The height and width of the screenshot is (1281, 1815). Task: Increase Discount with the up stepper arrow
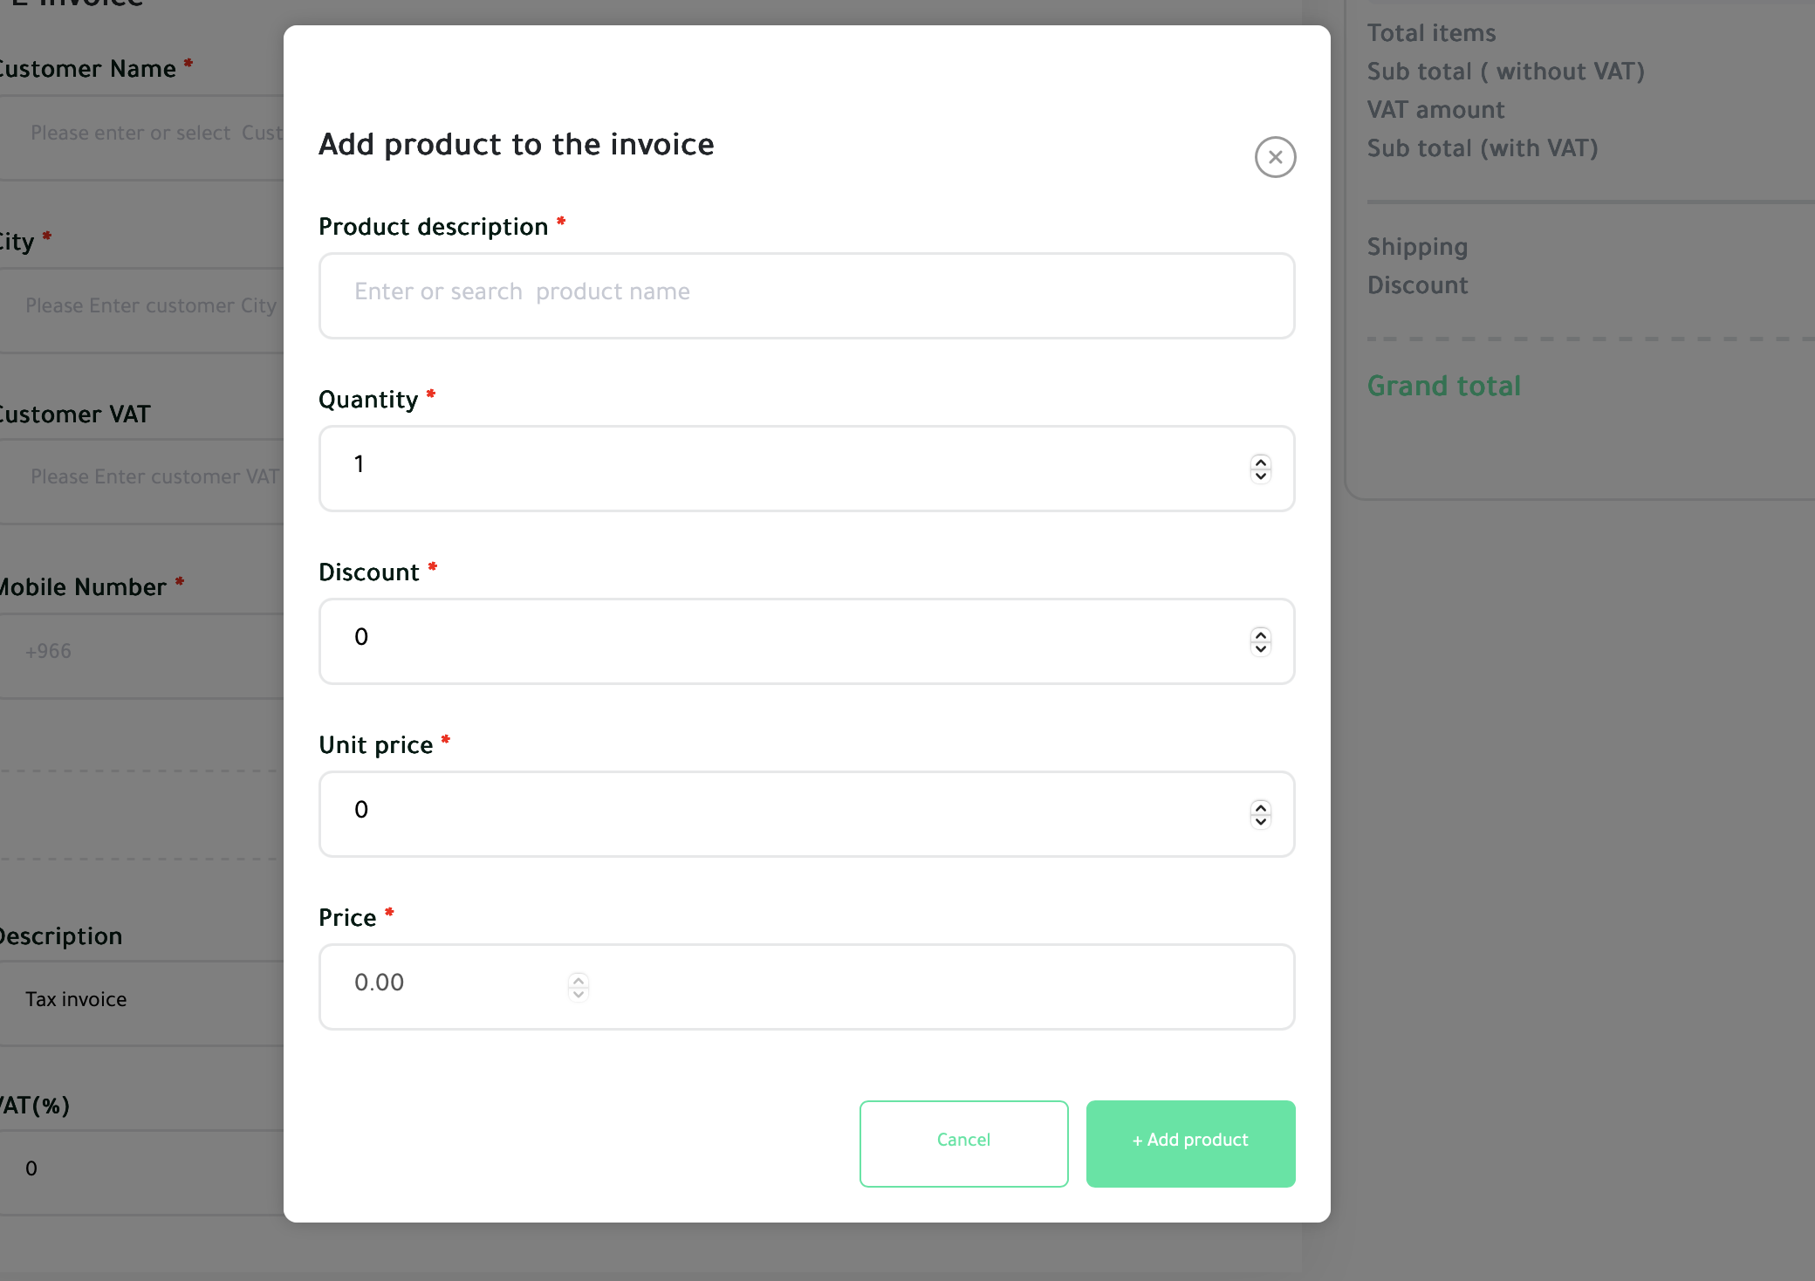point(1260,634)
